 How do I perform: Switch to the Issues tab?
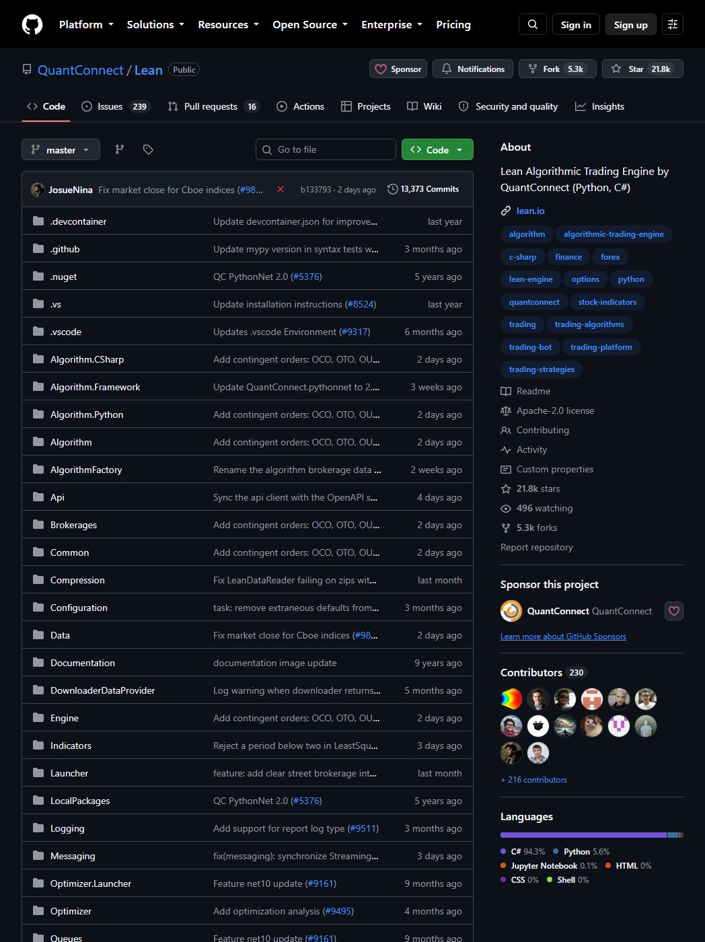tap(116, 106)
